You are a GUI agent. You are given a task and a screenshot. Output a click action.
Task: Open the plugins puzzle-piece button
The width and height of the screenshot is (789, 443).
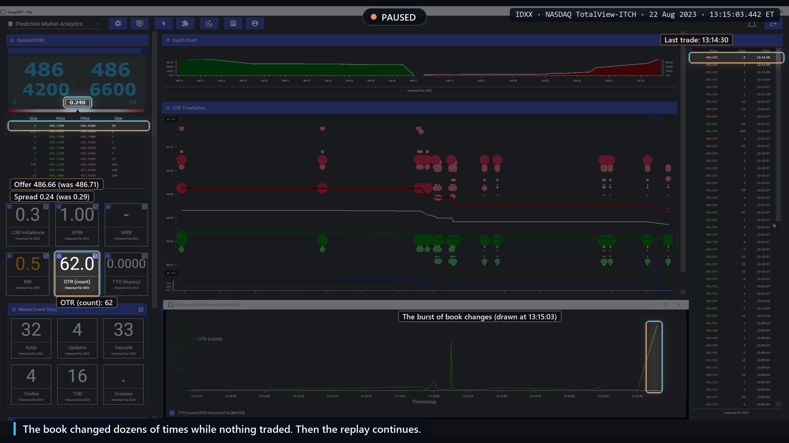click(185, 23)
